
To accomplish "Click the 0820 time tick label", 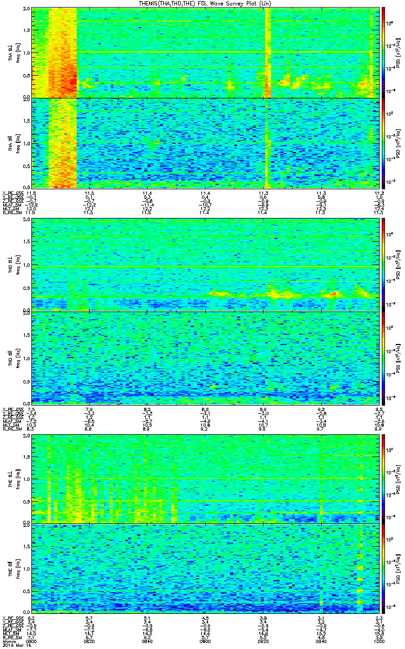I will point(90,642).
